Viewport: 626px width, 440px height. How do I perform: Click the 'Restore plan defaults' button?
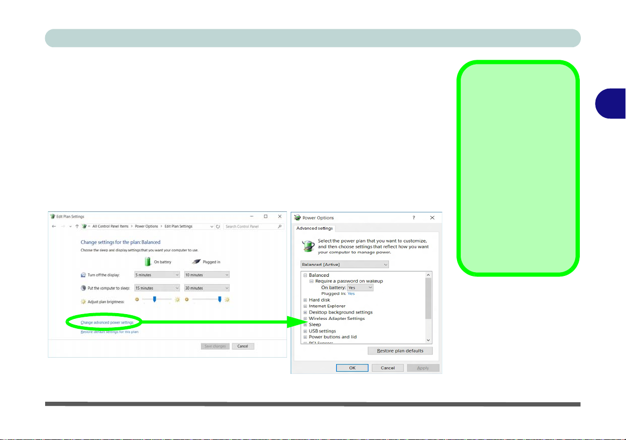(x=400, y=351)
